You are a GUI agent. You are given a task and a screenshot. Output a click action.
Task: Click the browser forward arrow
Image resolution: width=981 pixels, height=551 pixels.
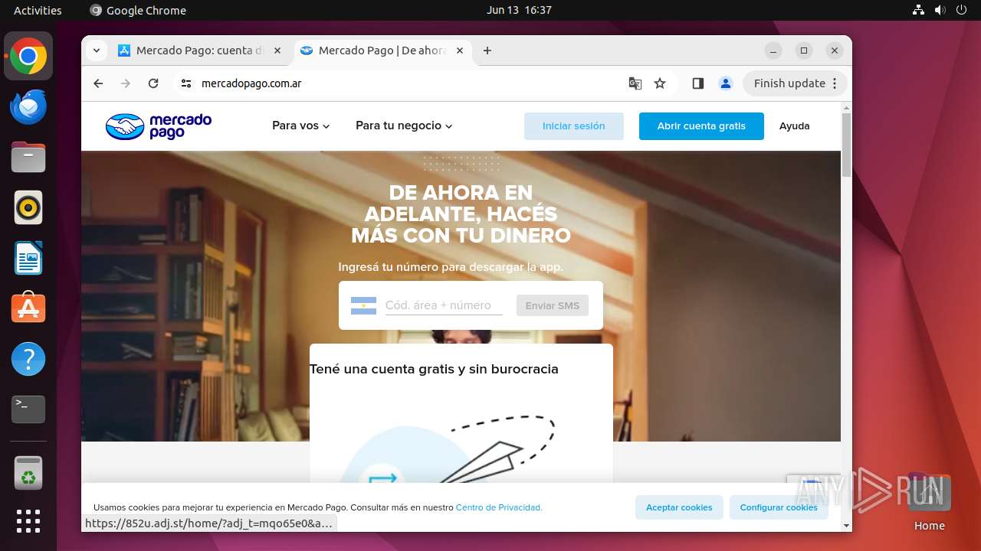pyautogui.click(x=126, y=83)
